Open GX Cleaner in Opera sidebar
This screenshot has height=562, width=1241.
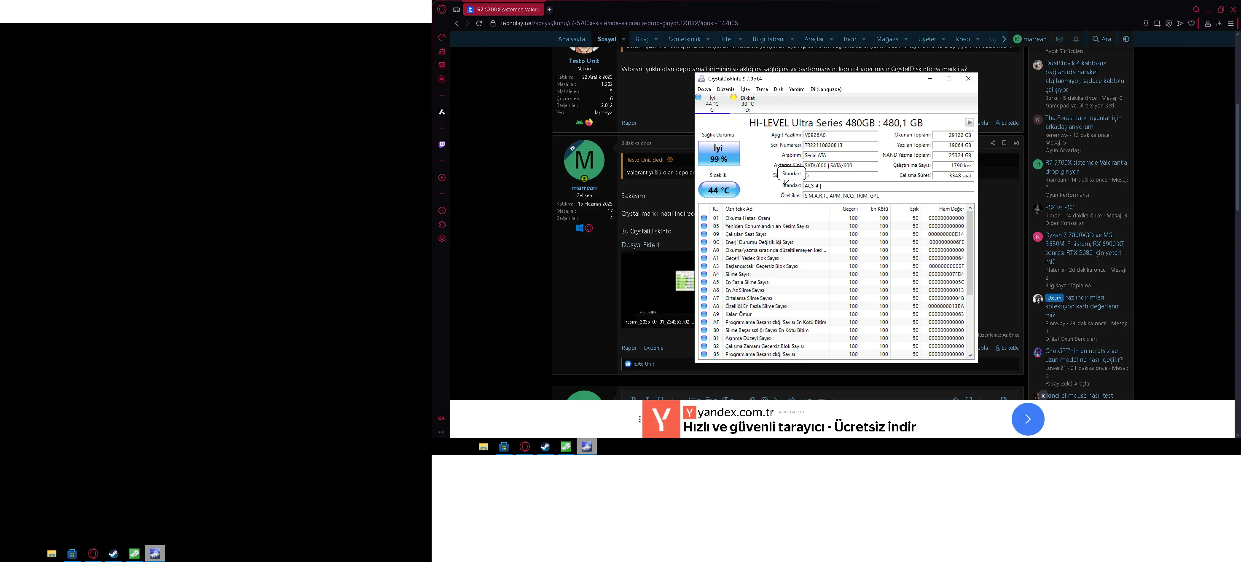[x=442, y=51]
